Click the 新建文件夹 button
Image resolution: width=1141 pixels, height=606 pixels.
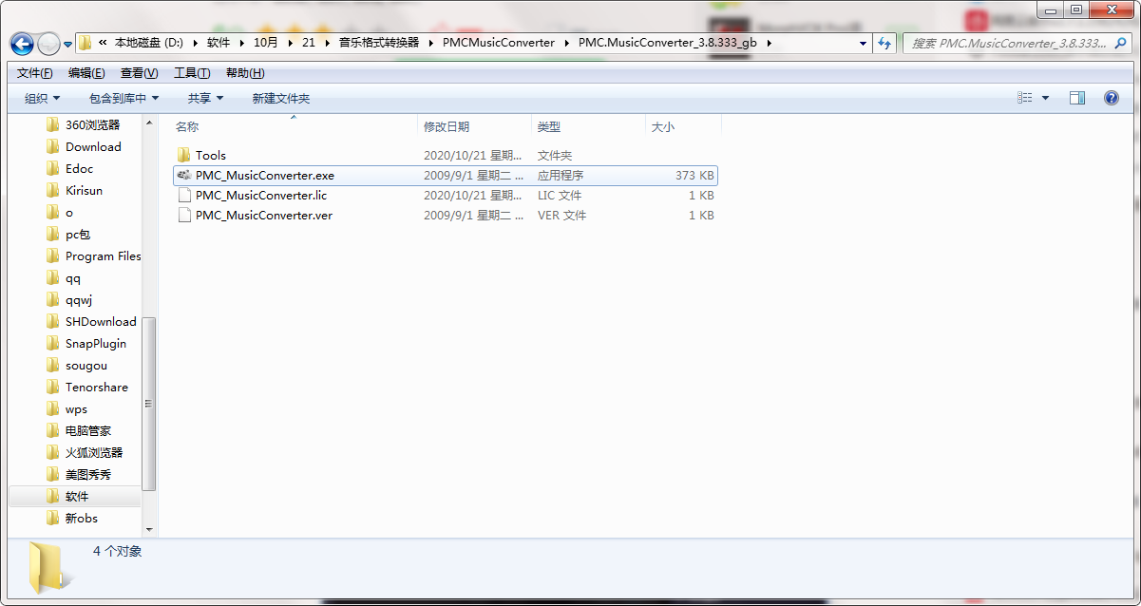(x=280, y=98)
